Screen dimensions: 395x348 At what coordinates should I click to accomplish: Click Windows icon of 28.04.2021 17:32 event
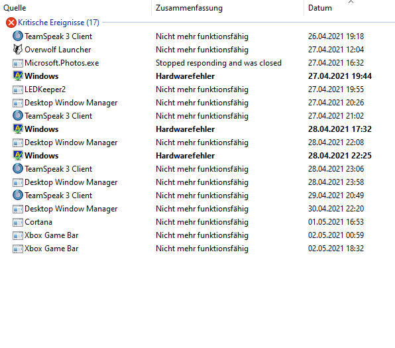click(18, 129)
